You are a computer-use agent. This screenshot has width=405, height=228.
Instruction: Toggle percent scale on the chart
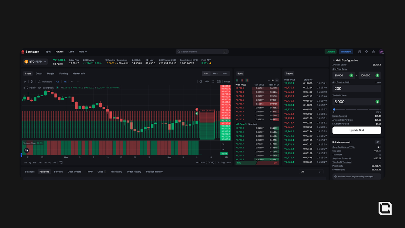(218, 163)
